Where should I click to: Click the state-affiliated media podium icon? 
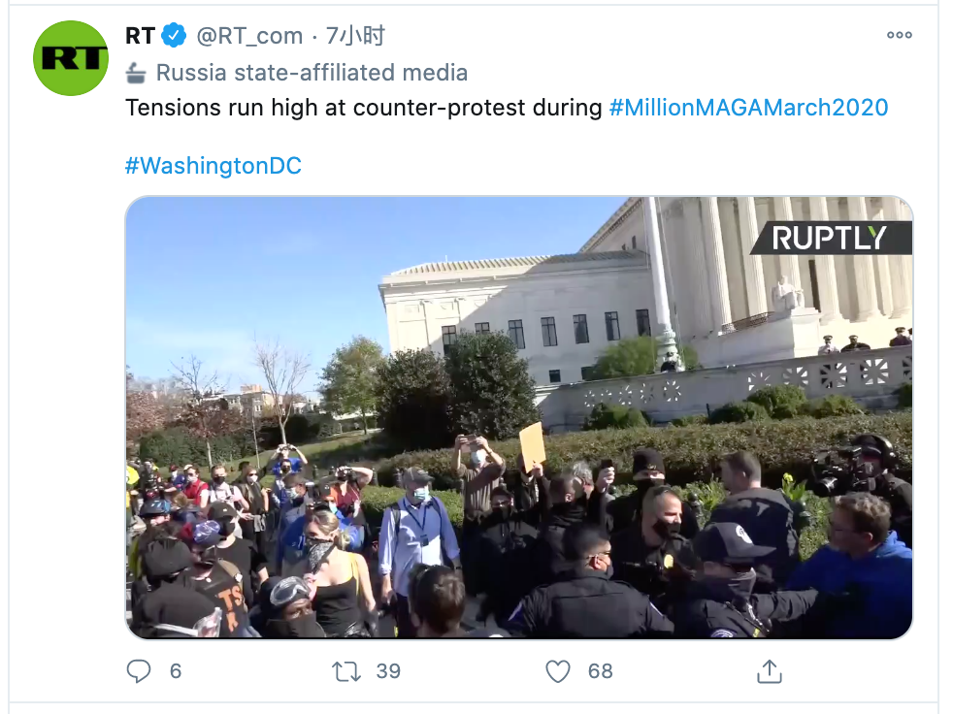tap(136, 73)
